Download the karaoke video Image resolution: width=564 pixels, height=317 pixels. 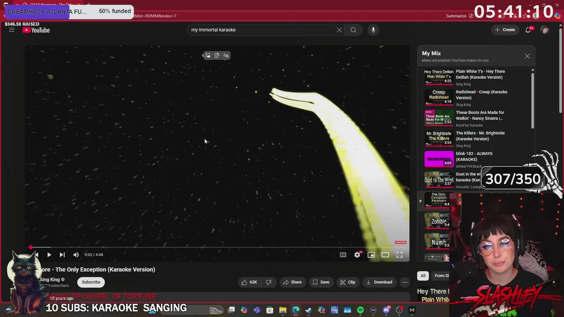click(x=379, y=282)
